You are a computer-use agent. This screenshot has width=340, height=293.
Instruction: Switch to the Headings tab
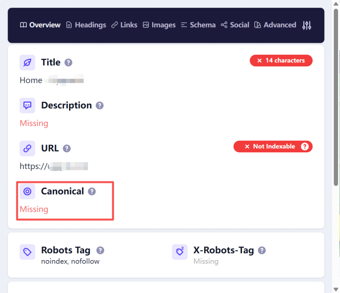[86, 25]
